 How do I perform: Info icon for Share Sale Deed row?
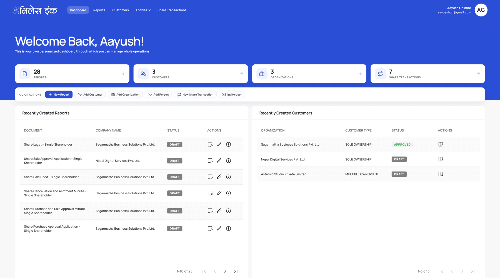click(228, 177)
